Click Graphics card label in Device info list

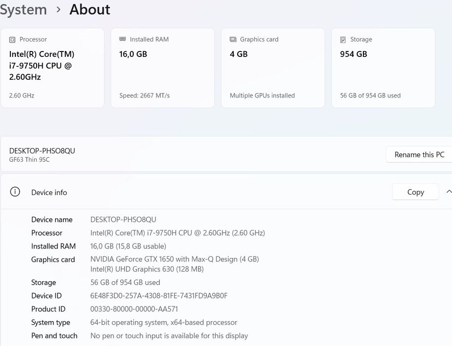[x=53, y=259]
